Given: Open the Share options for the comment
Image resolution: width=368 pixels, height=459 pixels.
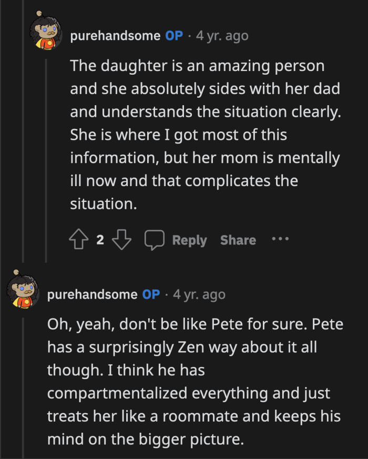Looking at the screenshot, I should tap(238, 240).
